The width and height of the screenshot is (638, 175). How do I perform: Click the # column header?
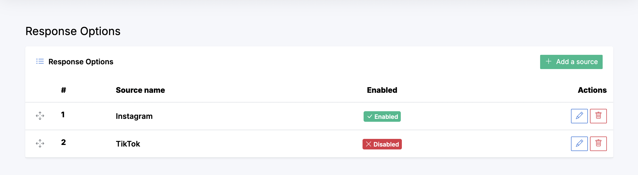coord(63,90)
